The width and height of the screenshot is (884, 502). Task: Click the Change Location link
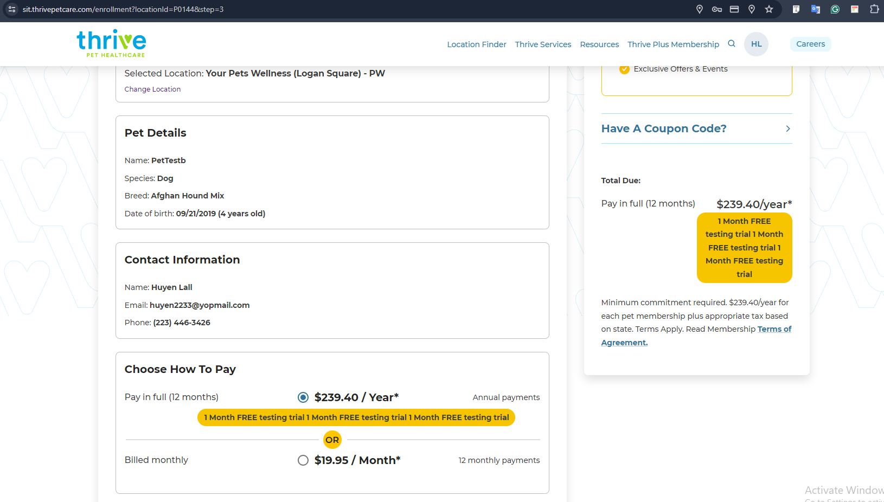point(152,89)
